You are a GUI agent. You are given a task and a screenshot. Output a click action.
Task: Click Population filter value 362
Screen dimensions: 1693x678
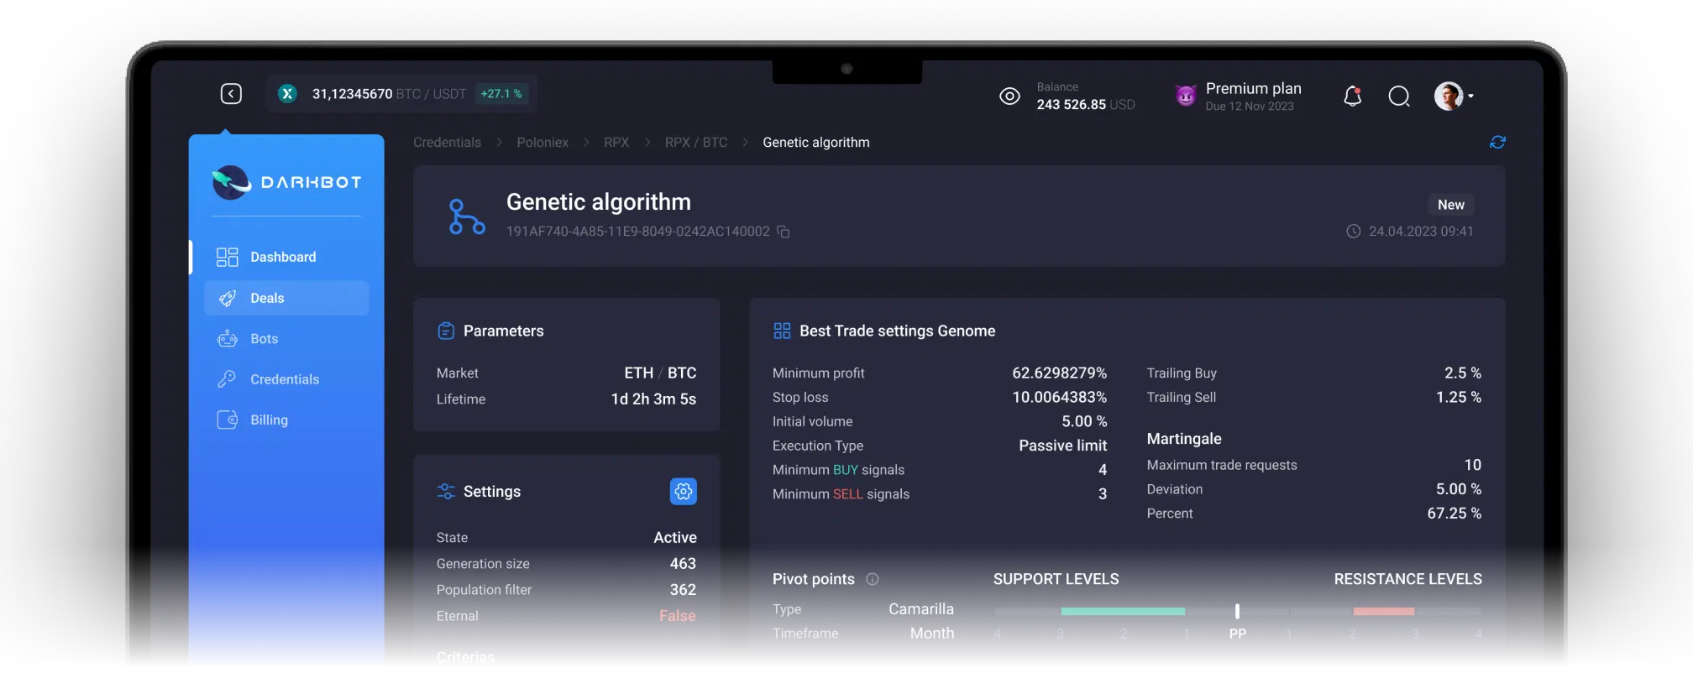[x=683, y=590]
